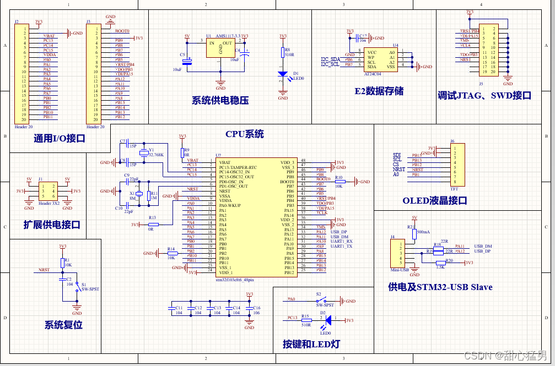Click the 供电及STM32-USB Slave section title
Screen dimensions: 555x366
pyautogui.click(x=440, y=287)
